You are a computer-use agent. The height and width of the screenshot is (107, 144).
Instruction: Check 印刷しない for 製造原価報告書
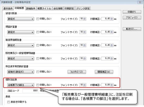[37, 45]
